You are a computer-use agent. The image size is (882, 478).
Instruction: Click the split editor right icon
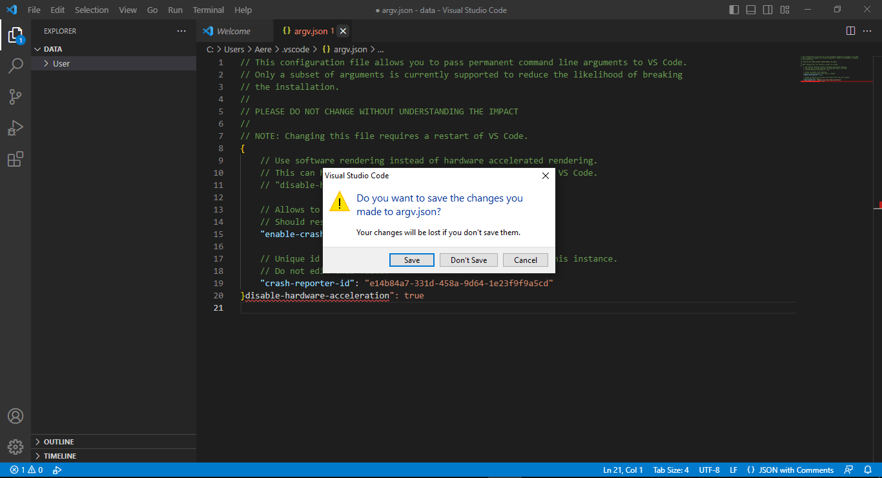[851, 31]
